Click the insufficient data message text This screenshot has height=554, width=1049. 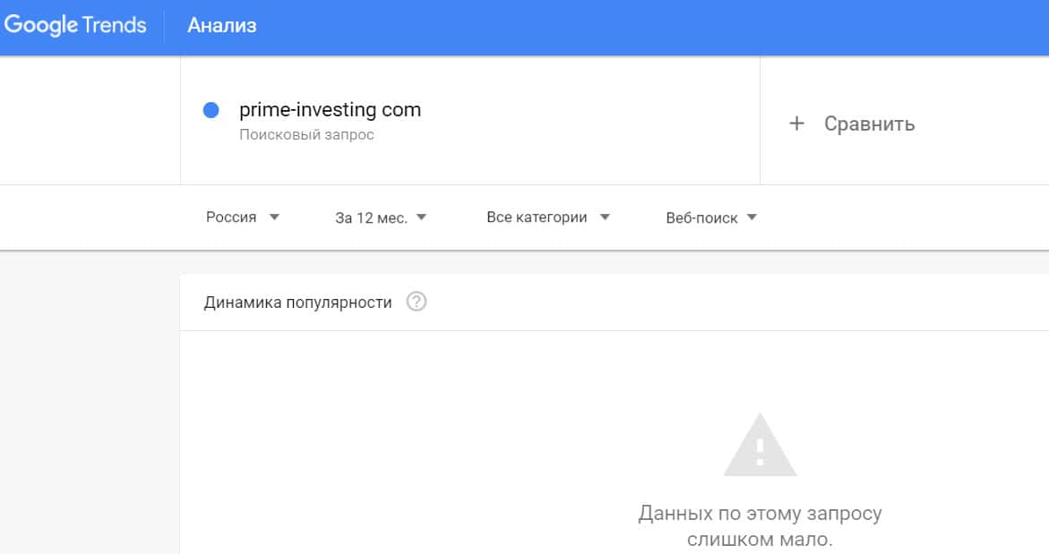point(760,527)
